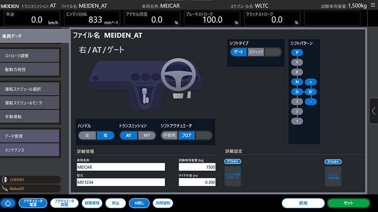Set handle to left (左)

[x=87, y=135]
